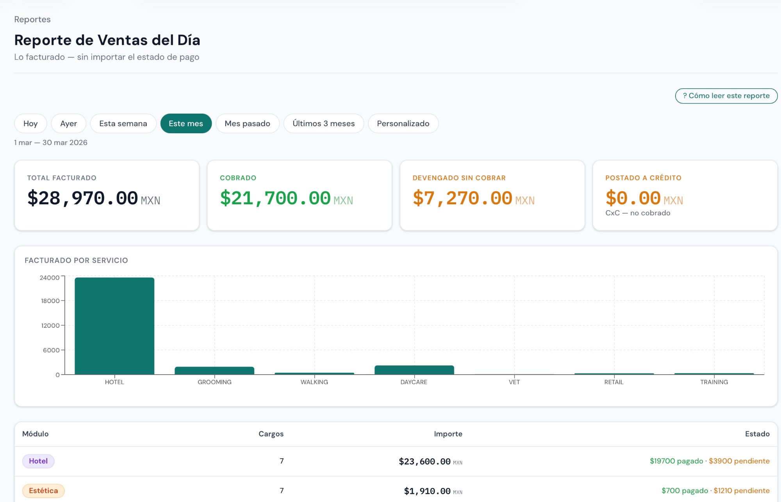Open the 'Cómo leer este reporte' help button
781x502 pixels.
click(726, 96)
